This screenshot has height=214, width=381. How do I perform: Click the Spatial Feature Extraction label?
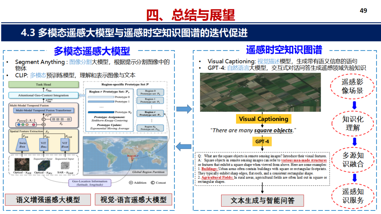[26, 131]
